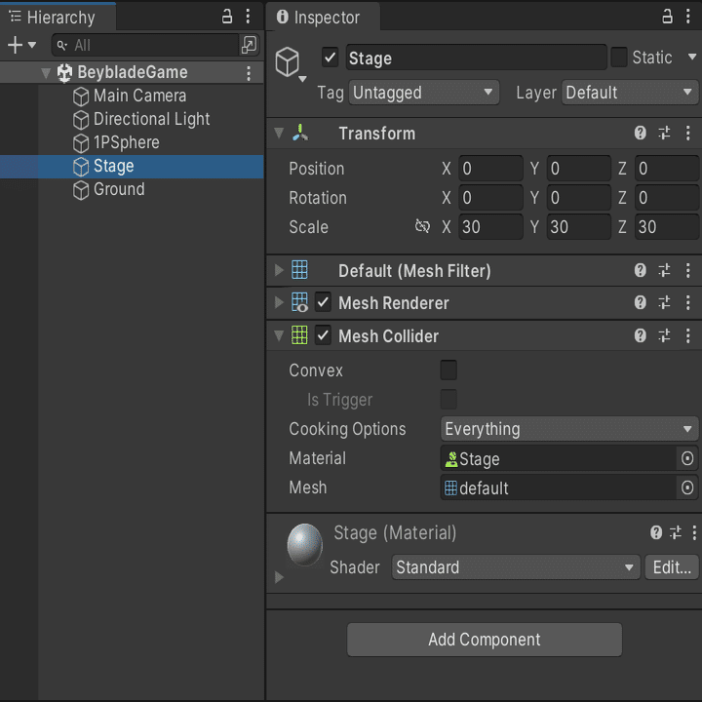Uncheck the Mesh Renderer enabled checkbox
Viewport: 702px width, 702px height.
click(x=324, y=303)
